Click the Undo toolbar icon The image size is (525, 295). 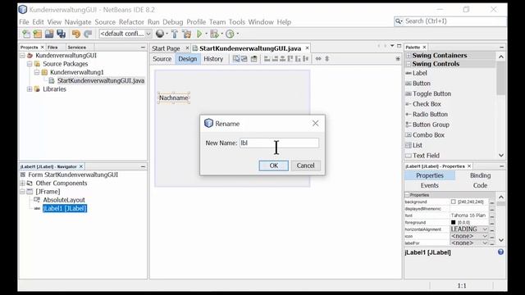pos(76,34)
